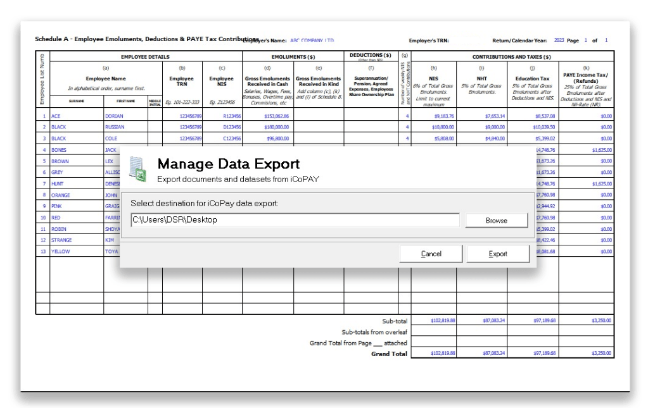This screenshot has height=408, width=648.
Task: Click first name cell DORIAN
Action: coord(125,116)
